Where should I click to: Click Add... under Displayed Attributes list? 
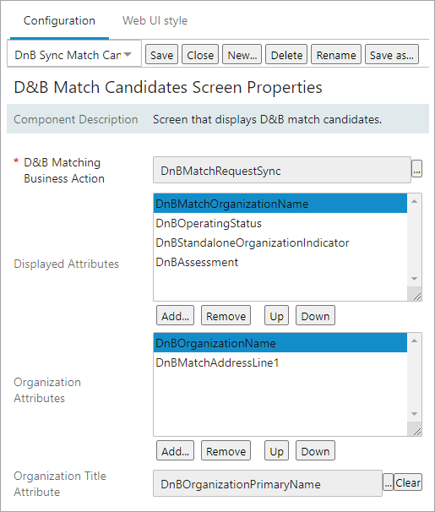[175, 316]
